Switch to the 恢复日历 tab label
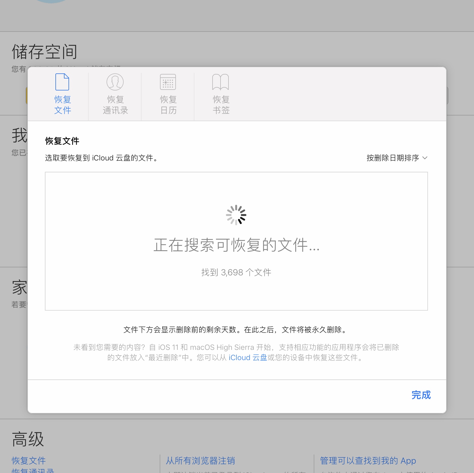Image resolution: width=474 pixels, height=473 pixels. tap(168, 105)
